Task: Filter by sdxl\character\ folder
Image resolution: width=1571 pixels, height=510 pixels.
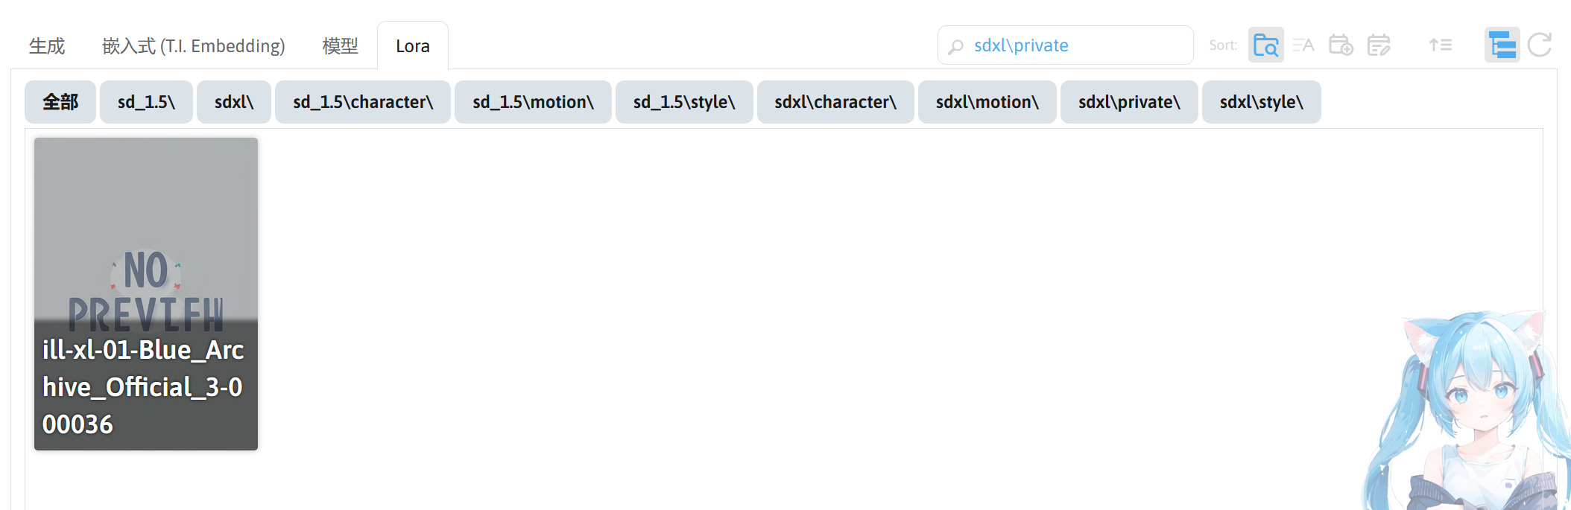Action: [835, 102]
